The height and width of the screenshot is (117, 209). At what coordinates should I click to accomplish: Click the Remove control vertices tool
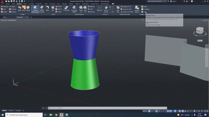tap(91, 12)
